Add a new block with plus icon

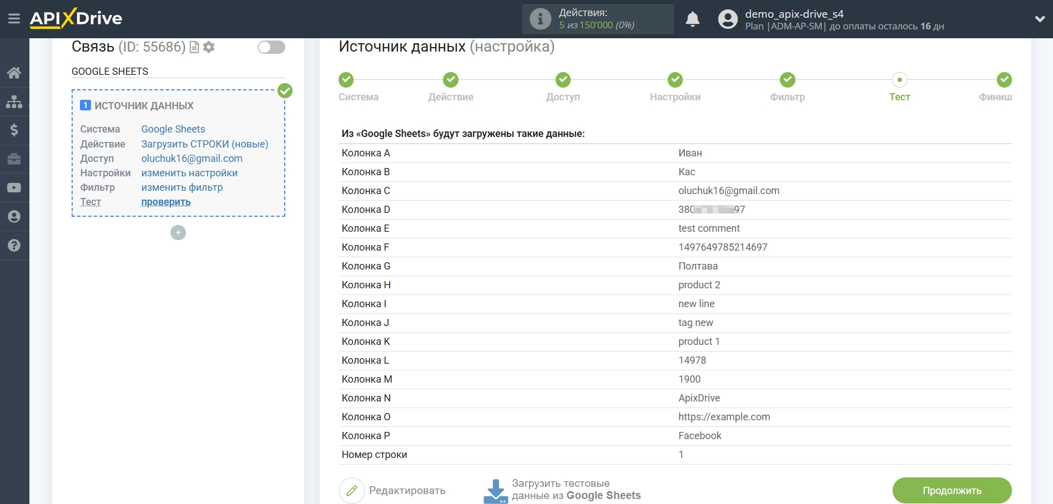point(178,233)
